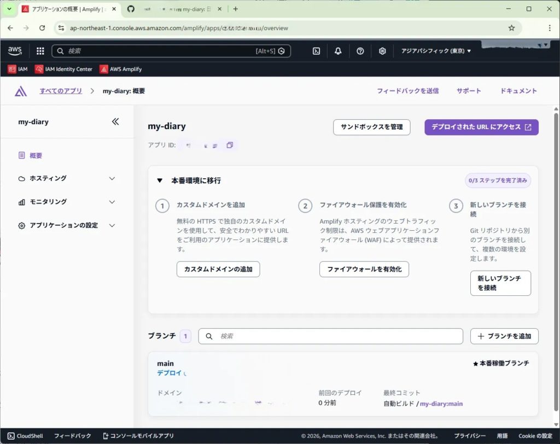Click デプロイされた URL にアクセス button
Screen dimensions: 560x444
coord(481,127)
